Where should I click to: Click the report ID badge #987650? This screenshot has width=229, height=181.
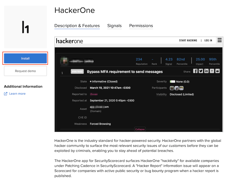pyautogui.click(x=77, y=72)
